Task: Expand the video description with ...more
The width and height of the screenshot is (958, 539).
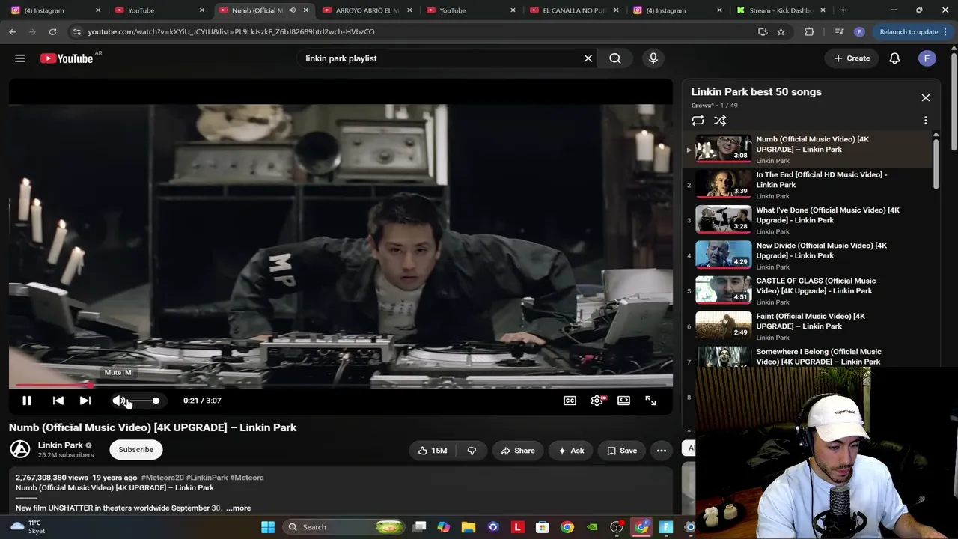Action: (x=239, y=508)
